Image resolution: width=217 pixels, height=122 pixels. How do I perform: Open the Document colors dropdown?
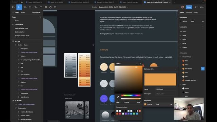122,107
